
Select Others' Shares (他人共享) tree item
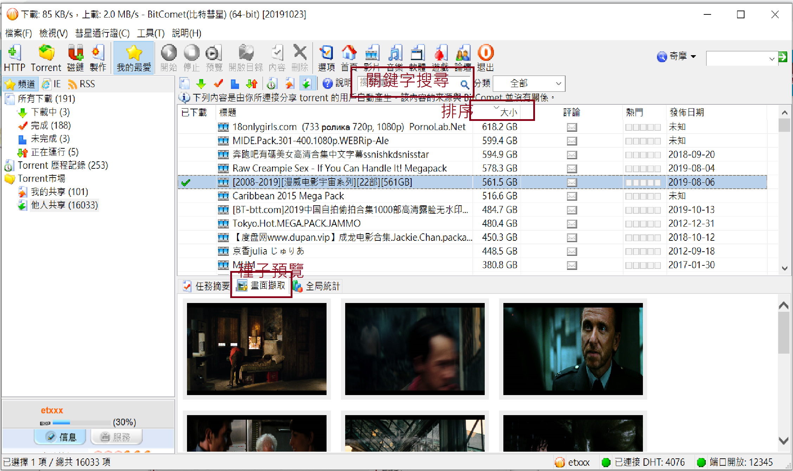click(58, 205)
